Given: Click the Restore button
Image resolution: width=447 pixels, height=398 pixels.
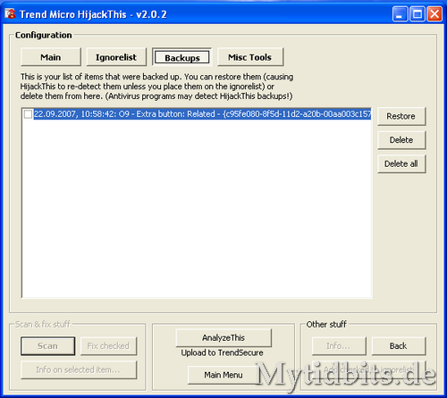Looking at the screenshot, I should pos(401,116).
